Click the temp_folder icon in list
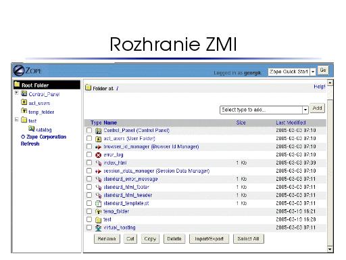The height and width of the screenshot is (260, 346). click(98, 212)
